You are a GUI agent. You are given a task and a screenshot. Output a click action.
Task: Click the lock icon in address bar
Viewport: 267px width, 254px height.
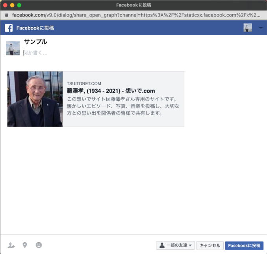(6, 15)
